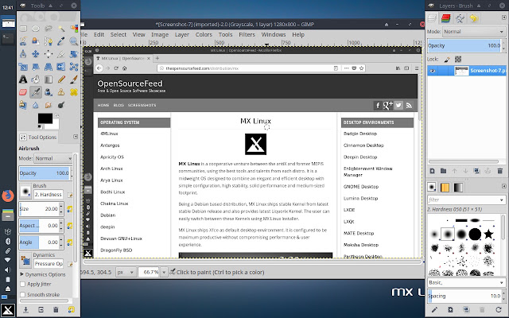
Task: Select the Move tool
Action: (36, 54)
